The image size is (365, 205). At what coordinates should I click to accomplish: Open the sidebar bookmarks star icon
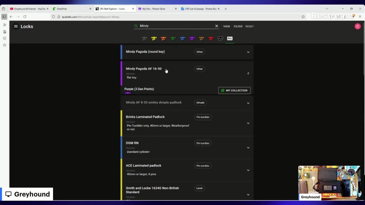click(5, 45)
